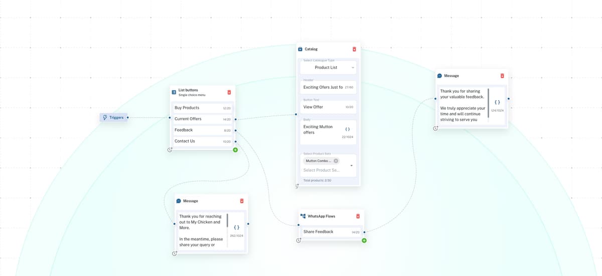Screen dimensions: 602x276
Task: Delete the My Chicken and More Message node
Action: (242, 201)
